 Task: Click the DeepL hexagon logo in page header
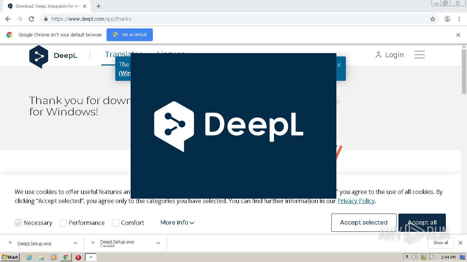point(39,57)
